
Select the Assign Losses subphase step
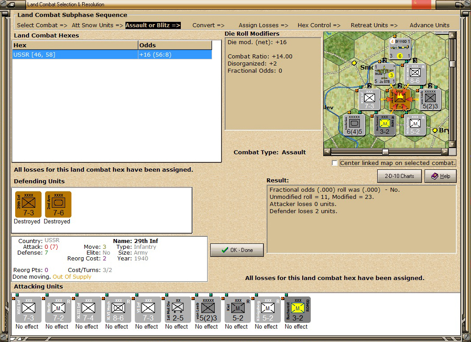tap(263, 25)
